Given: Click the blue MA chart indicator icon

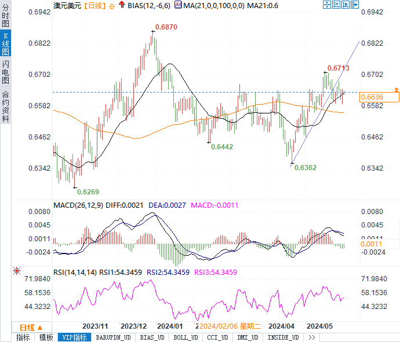Looking at the screenshot, I should pos(178,5).
